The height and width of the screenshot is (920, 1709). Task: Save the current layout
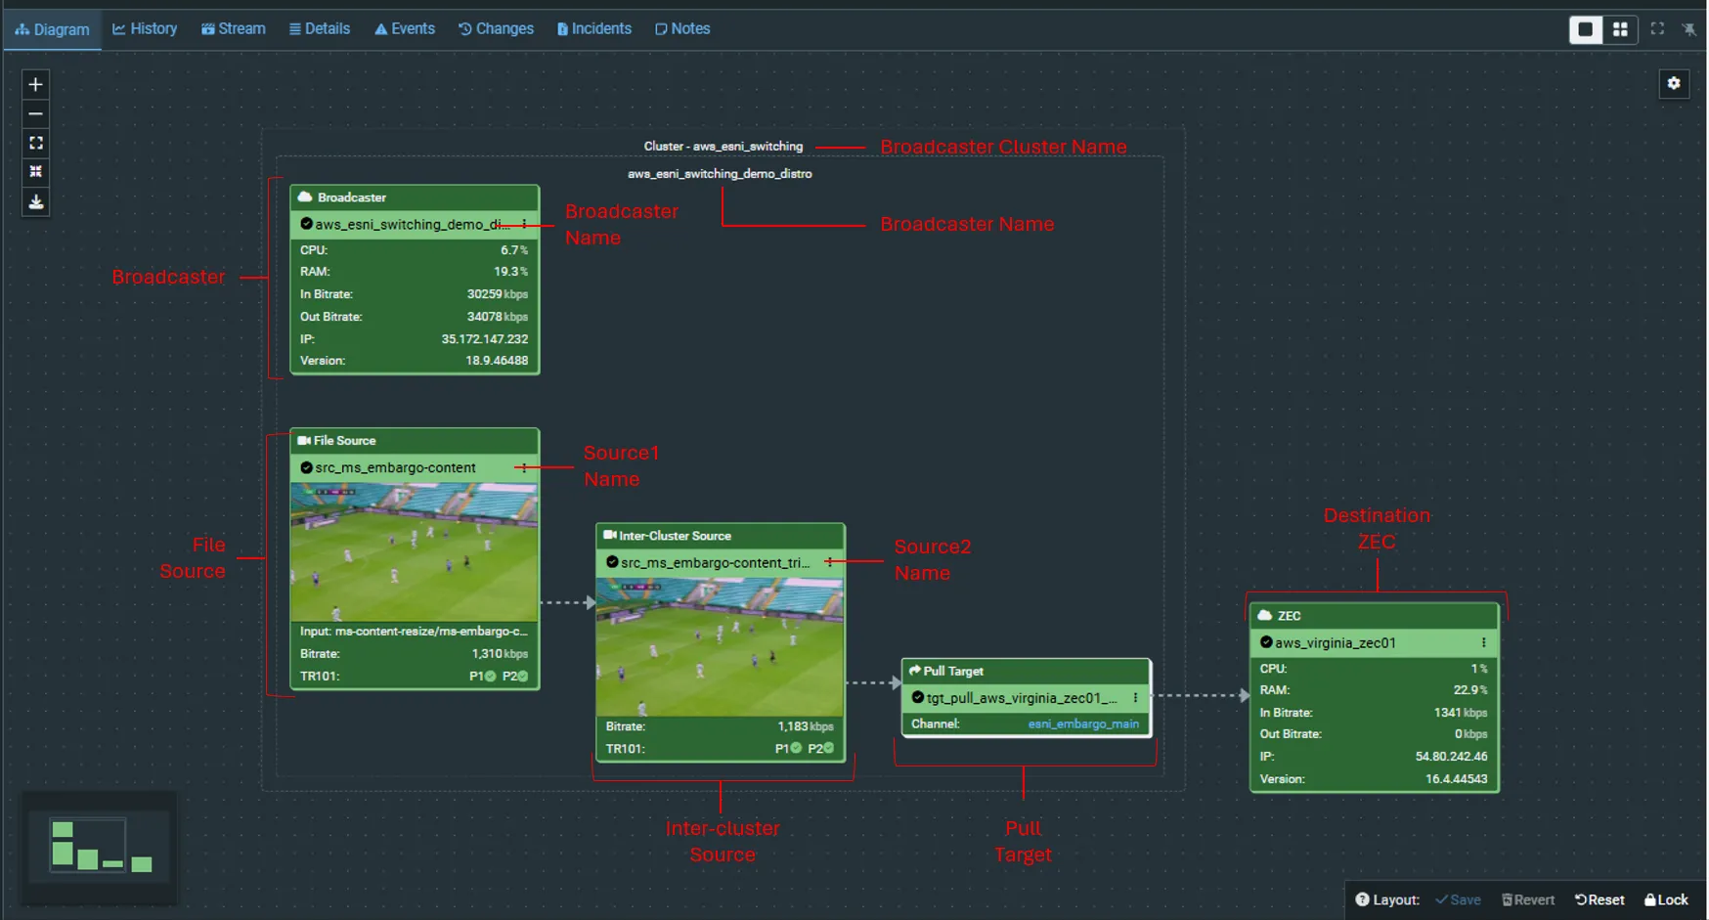[x=1458, y=899]
